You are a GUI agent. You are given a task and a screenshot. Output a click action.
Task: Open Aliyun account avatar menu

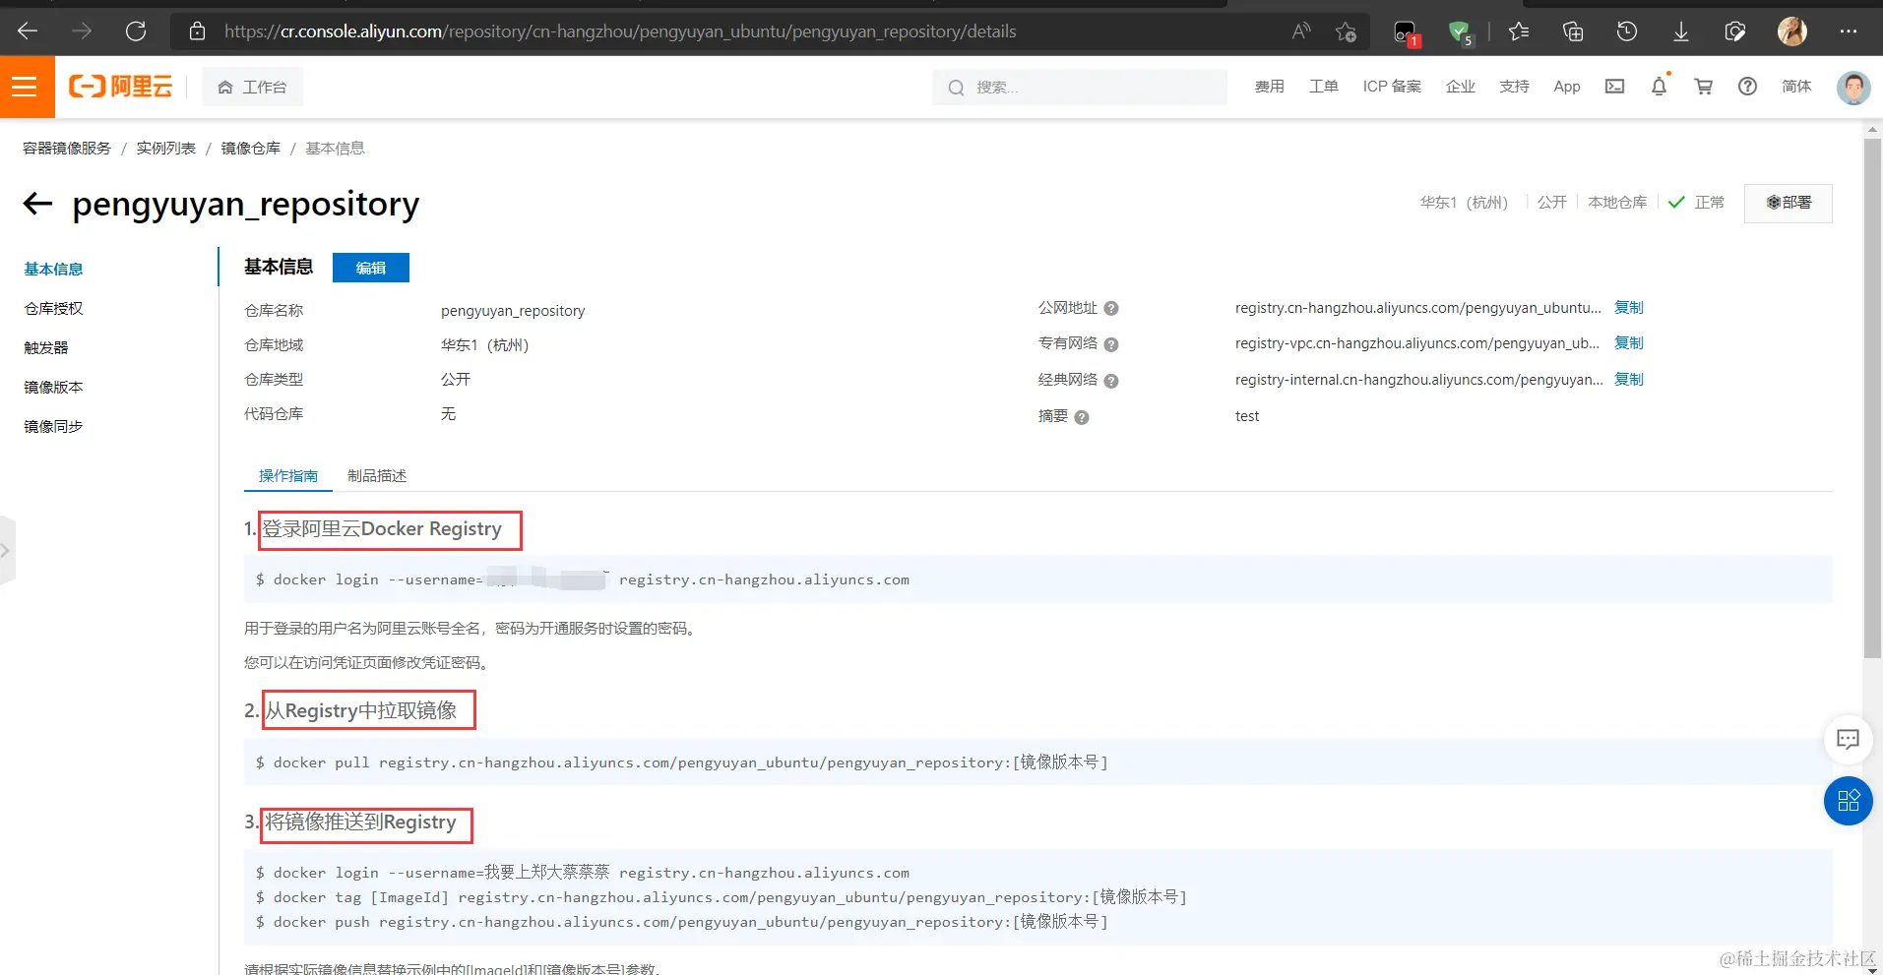click(x=1853, y=88)
